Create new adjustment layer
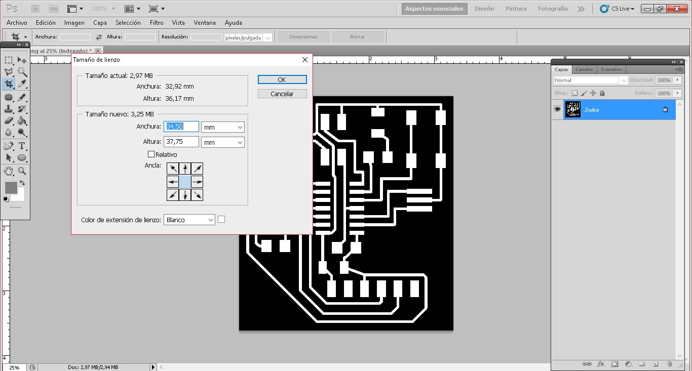 pos(628,364)
